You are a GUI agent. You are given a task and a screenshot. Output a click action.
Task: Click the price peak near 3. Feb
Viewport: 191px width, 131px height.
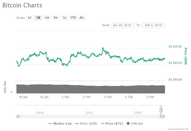[103, 48]
